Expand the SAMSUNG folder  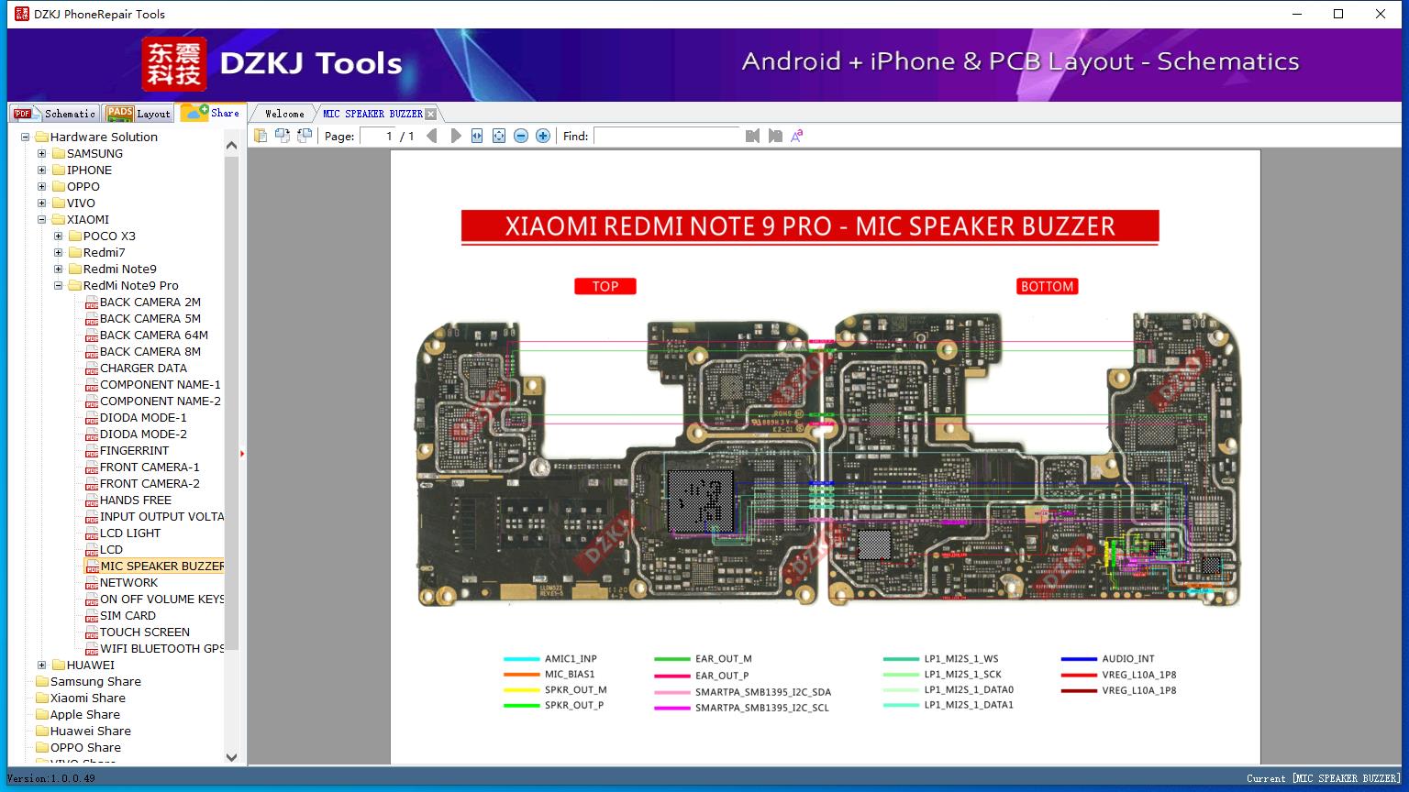coord(41,154)
